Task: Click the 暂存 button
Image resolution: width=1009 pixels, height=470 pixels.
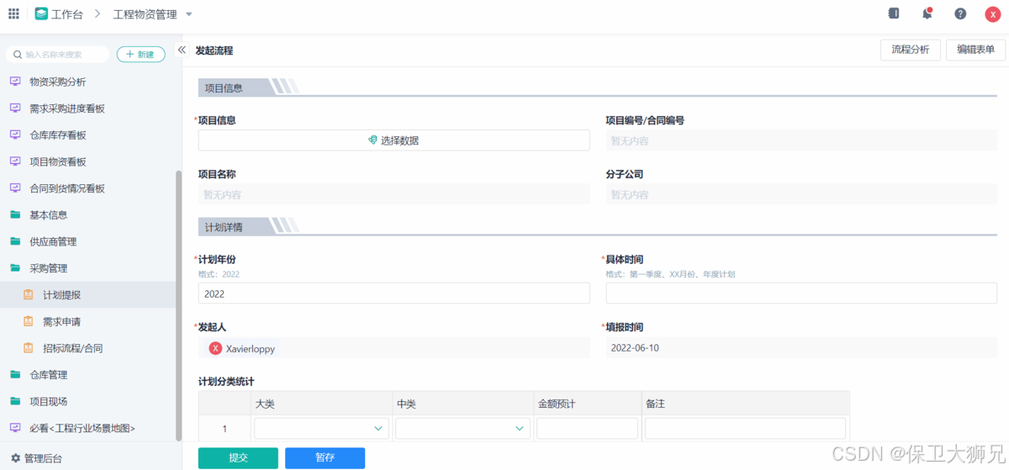Action: (x=325, y=457)
